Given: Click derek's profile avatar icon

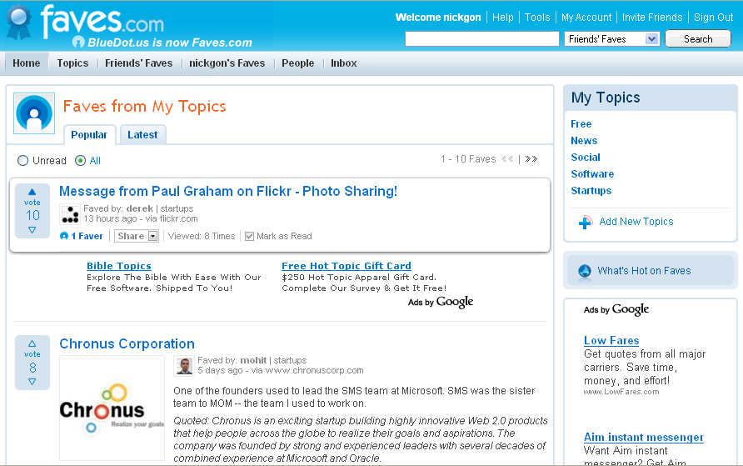Looking at the screenshot, I should tap(70, 213).
